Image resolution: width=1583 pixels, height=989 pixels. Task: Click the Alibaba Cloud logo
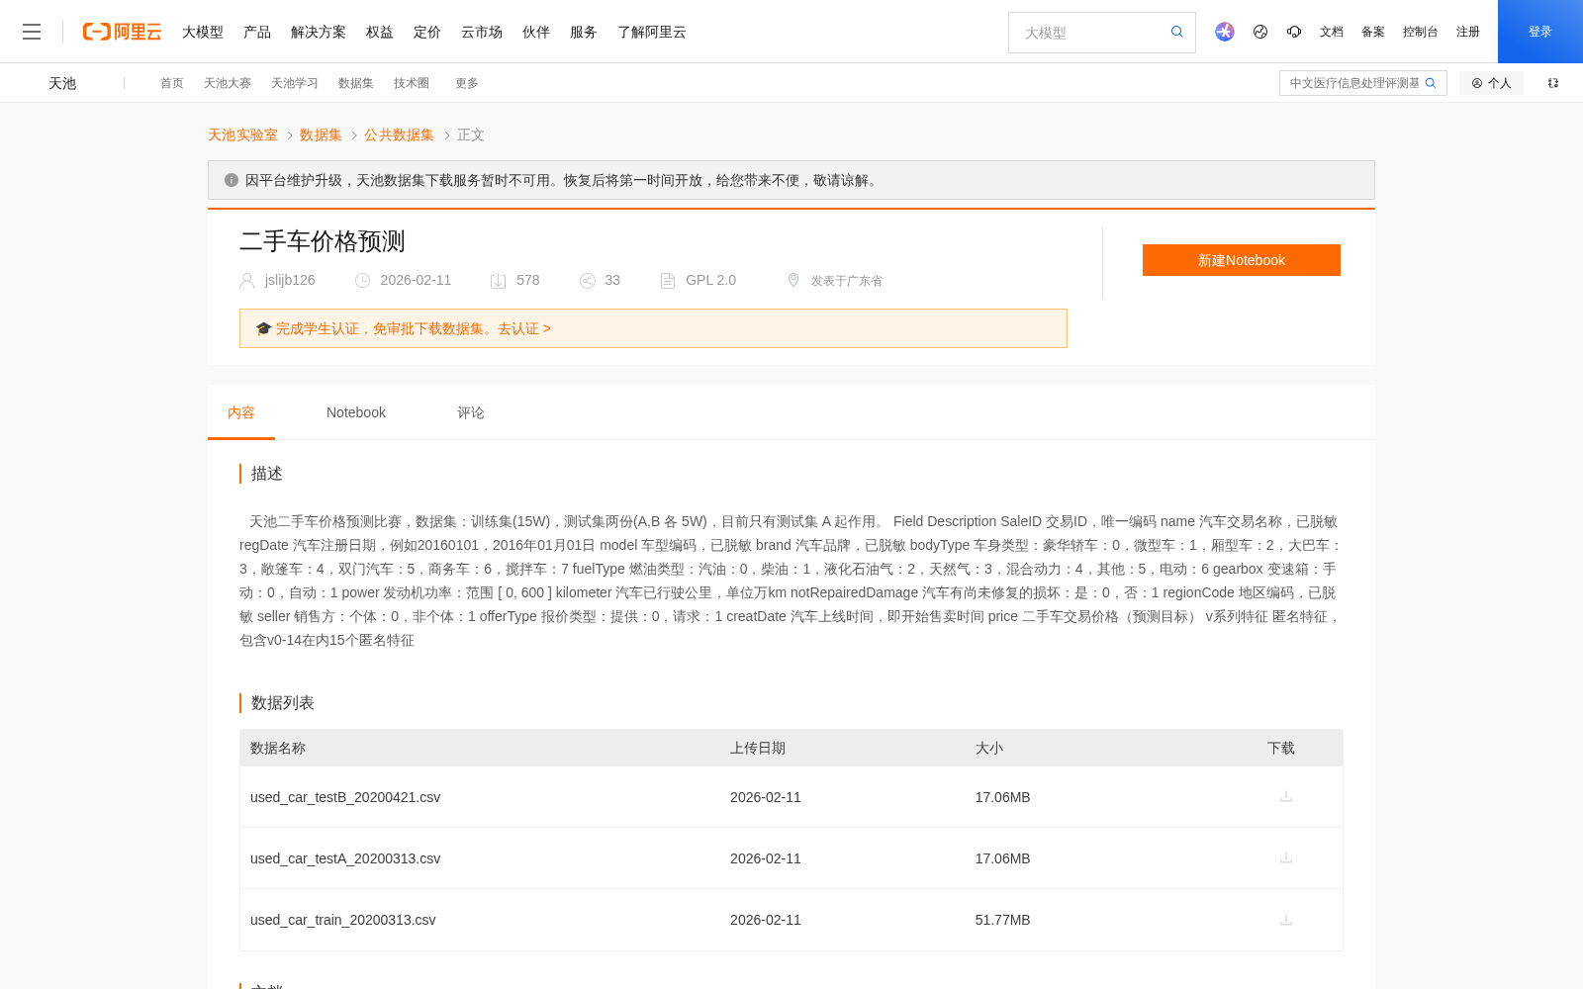tap(122, 32)
